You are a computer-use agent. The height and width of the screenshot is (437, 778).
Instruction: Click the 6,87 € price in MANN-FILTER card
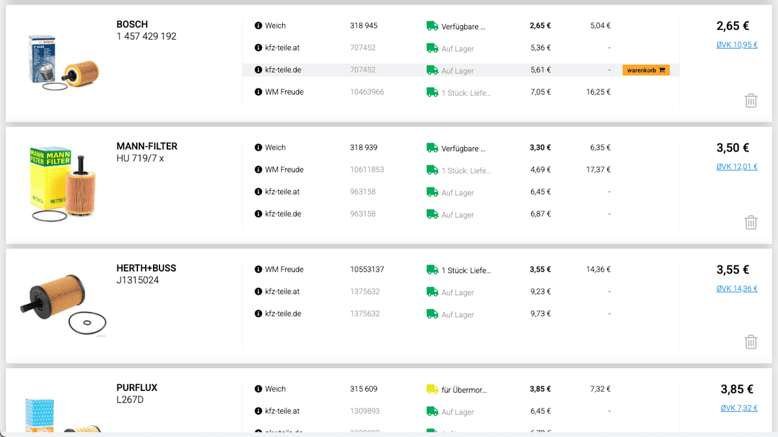[541, 214]
